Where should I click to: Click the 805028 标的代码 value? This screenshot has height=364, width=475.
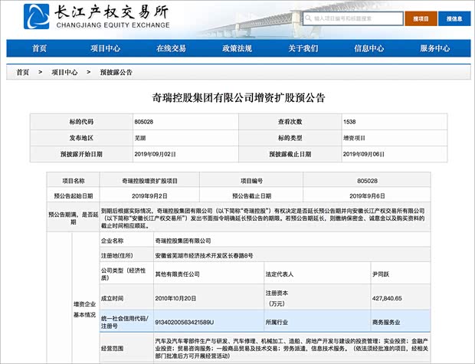pos(143,121)
